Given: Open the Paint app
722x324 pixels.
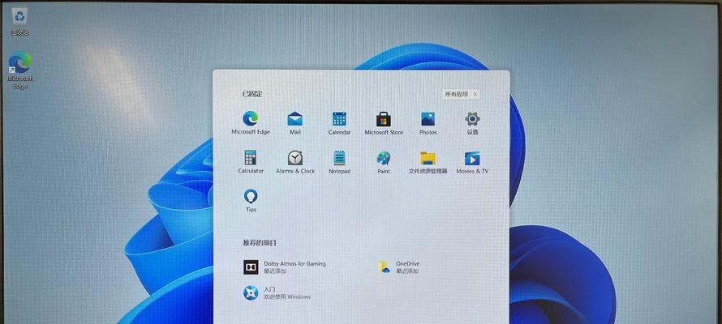Looking at the screenshot, I should (x=384, y=162).
